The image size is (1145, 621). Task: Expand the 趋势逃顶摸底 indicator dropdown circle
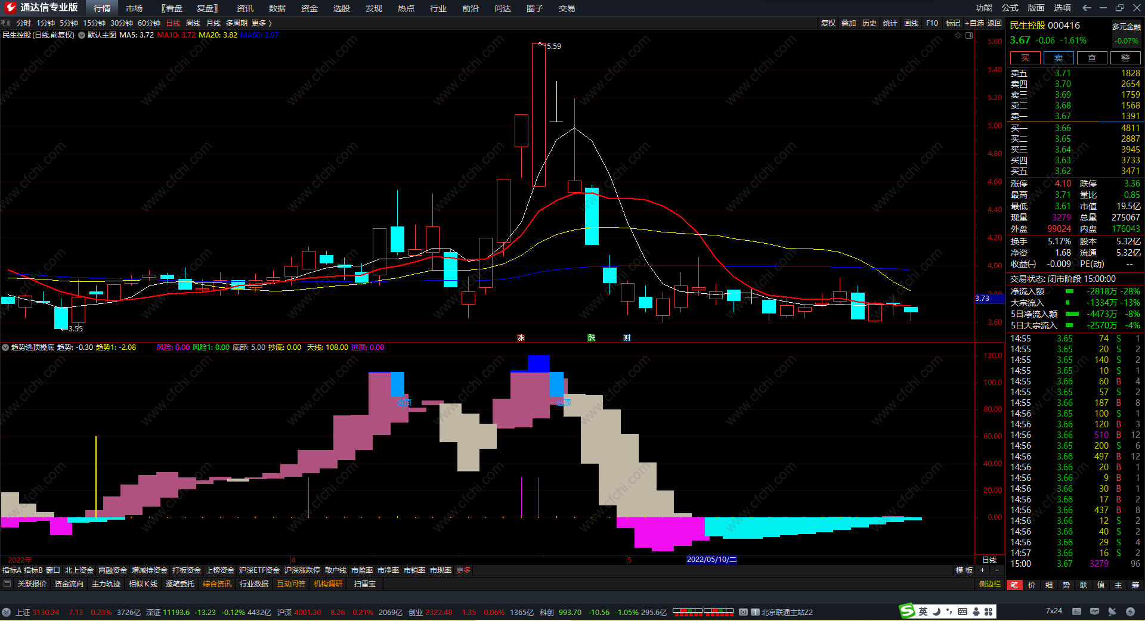click(x=5, y=347)
